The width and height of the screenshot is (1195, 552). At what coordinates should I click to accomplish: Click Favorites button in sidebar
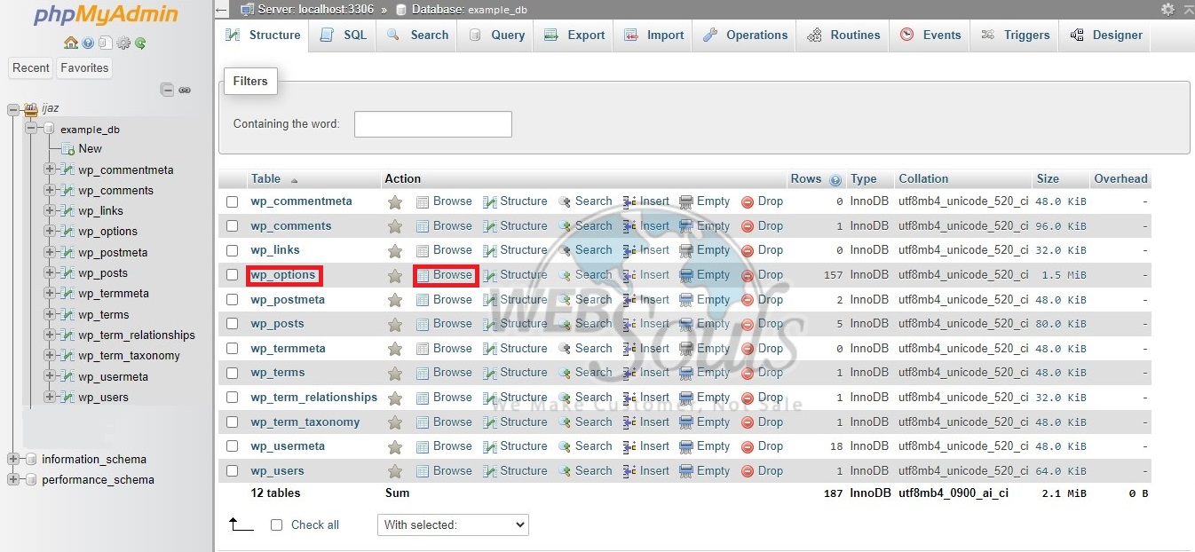click(84, 67)
